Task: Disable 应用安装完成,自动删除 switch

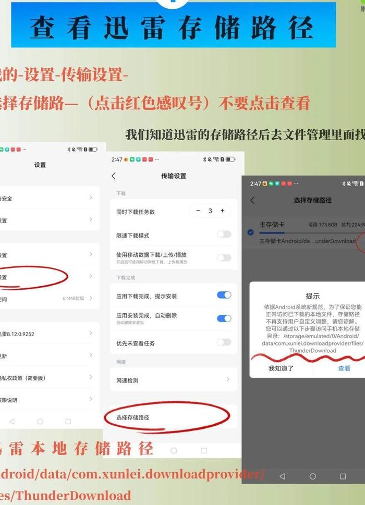Action: 224,318
